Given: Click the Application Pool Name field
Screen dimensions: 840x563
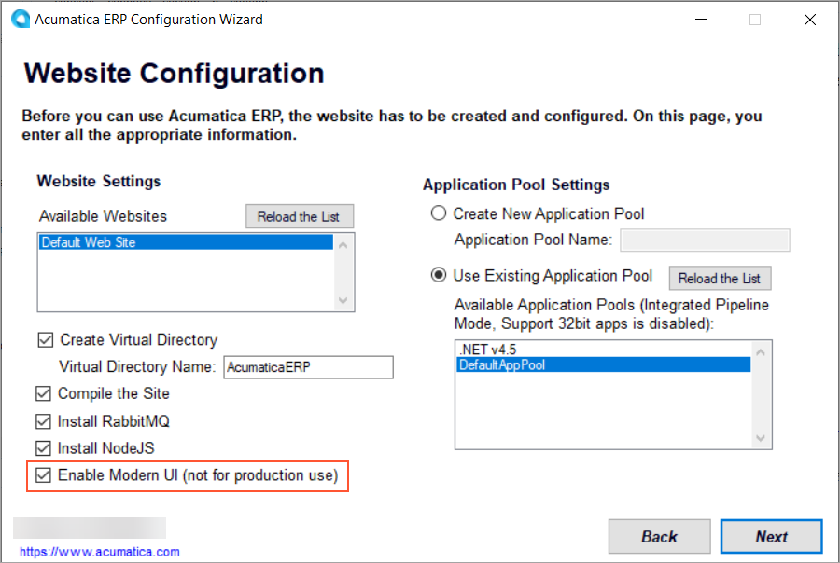Looking at the screenshot, I should [705, 240].
